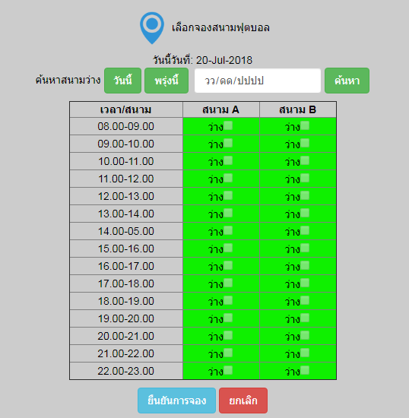The image size is (409, 418).
Task: Check สนาม A checkbox for 08.00-09.00
Action: (228, 125)
